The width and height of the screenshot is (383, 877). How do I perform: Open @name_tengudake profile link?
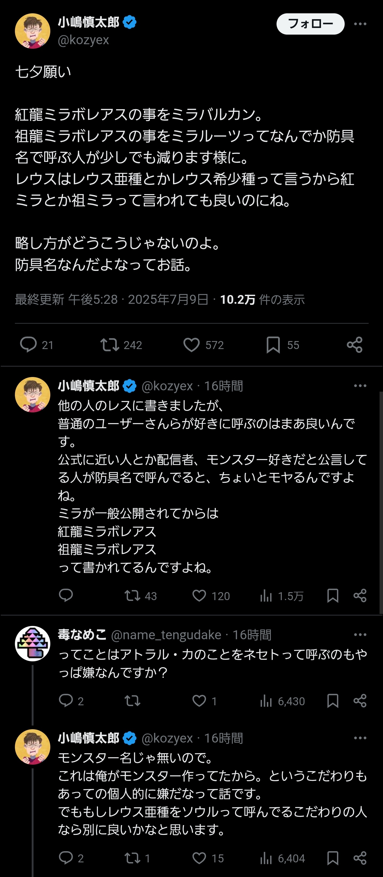166,635
